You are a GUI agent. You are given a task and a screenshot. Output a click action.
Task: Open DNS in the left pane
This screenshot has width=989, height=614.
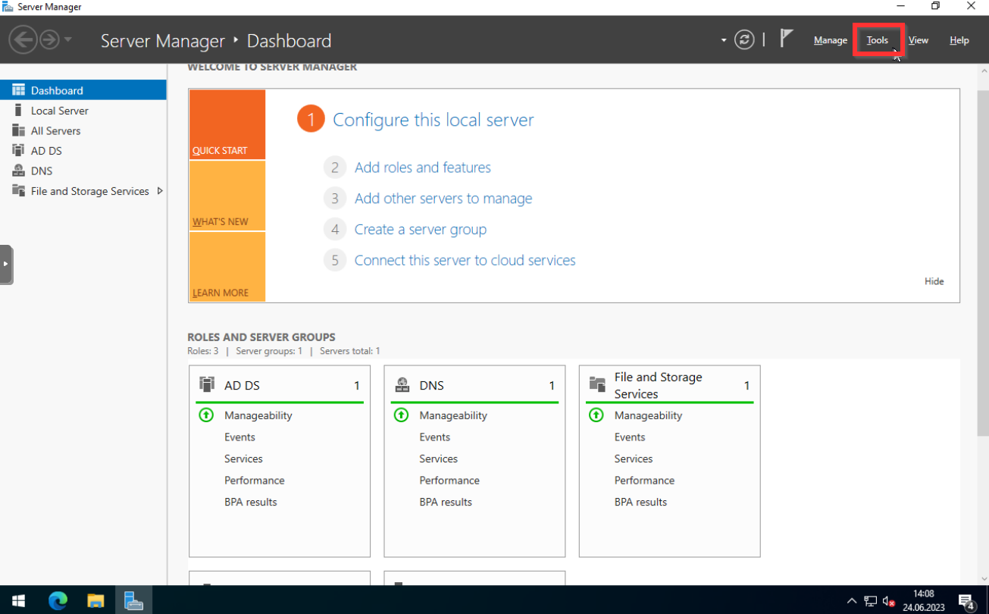[42, 171]
